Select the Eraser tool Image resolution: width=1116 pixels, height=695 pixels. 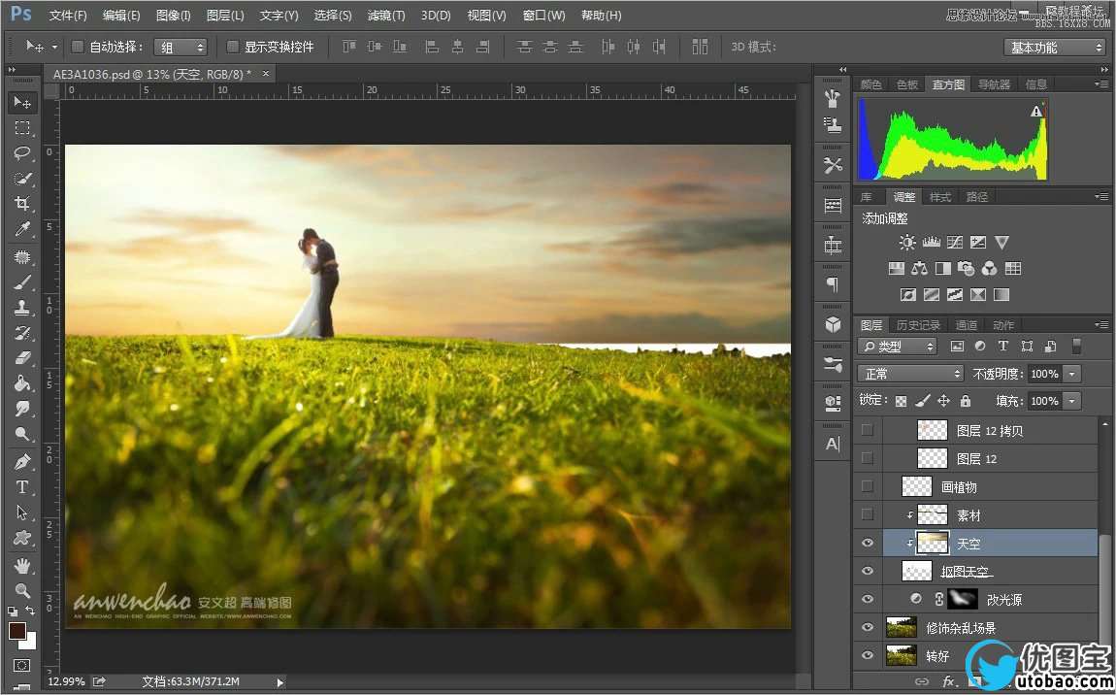(x=22, y=357)
